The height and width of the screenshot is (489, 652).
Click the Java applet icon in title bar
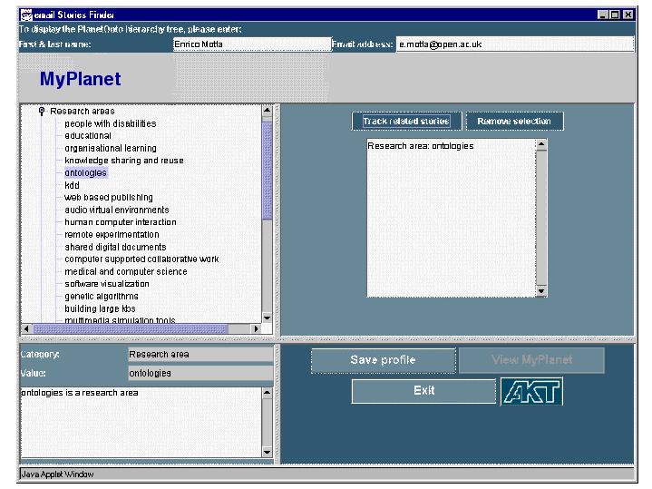click(x=26, y=15)
